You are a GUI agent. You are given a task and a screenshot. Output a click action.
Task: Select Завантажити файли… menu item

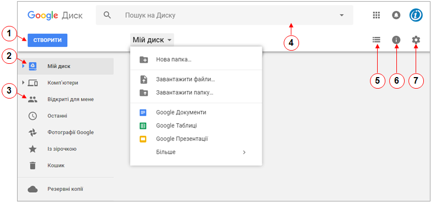[x=196, y=80]
